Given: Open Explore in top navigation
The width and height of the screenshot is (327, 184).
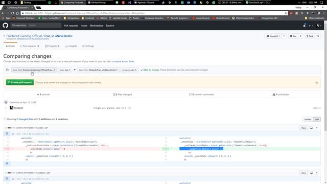Looking at the screenshot, I should point(110,26).
